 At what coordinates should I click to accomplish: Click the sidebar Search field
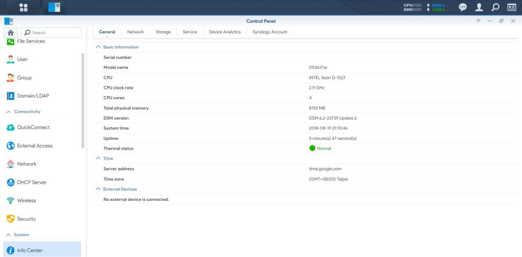pos(51,33)
